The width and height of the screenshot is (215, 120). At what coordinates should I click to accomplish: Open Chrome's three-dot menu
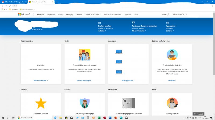(x=213, y=6)
